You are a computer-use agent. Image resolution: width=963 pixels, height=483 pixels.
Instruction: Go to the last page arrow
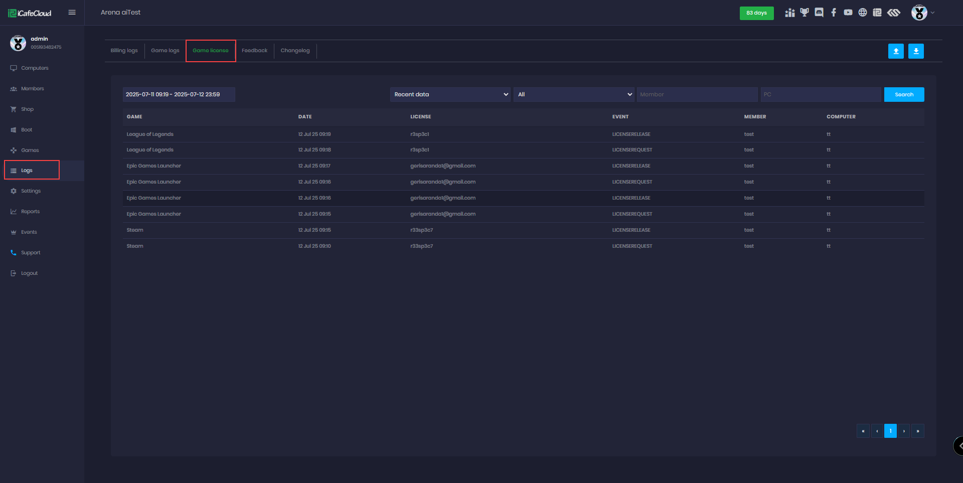pyautogui.click(x=918, y=431)
